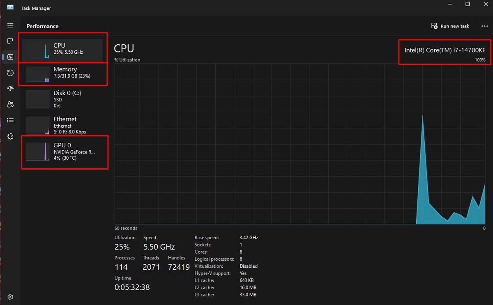493x305 pixels.
Task: Select the Performance page icon
Action: pyautogui.click(x=10, y=57)
